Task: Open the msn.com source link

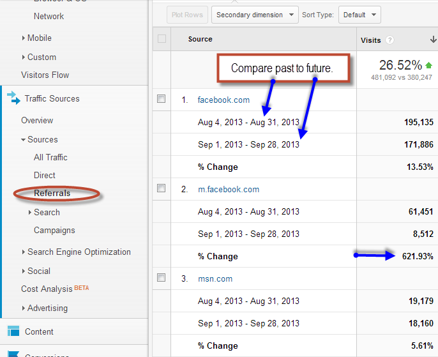Action: pos(215,278)
